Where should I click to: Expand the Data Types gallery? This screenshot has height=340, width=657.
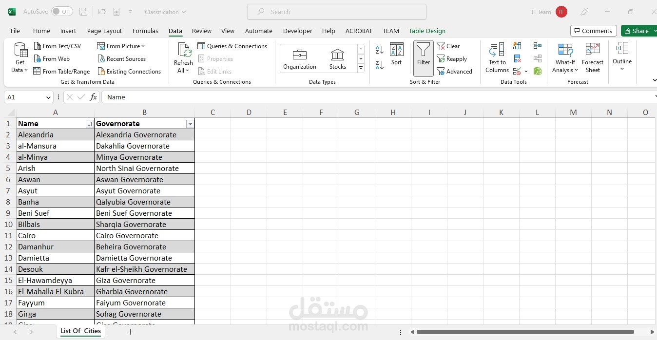[x=361, y=68]
